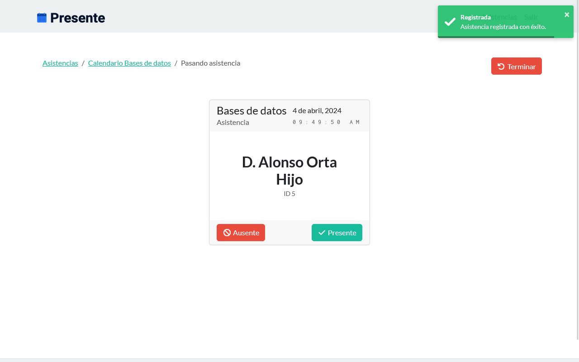Click the checkmark icon in the success notification
Viewport: 579px width, 362px height.
point(450,22)
